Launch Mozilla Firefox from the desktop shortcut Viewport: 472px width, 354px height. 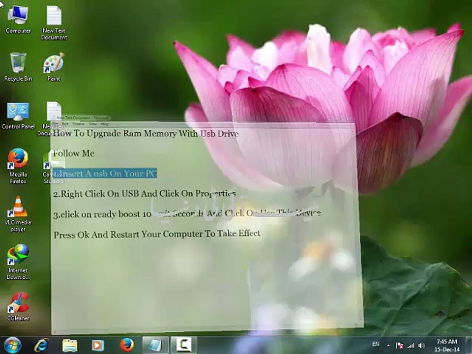18,166
